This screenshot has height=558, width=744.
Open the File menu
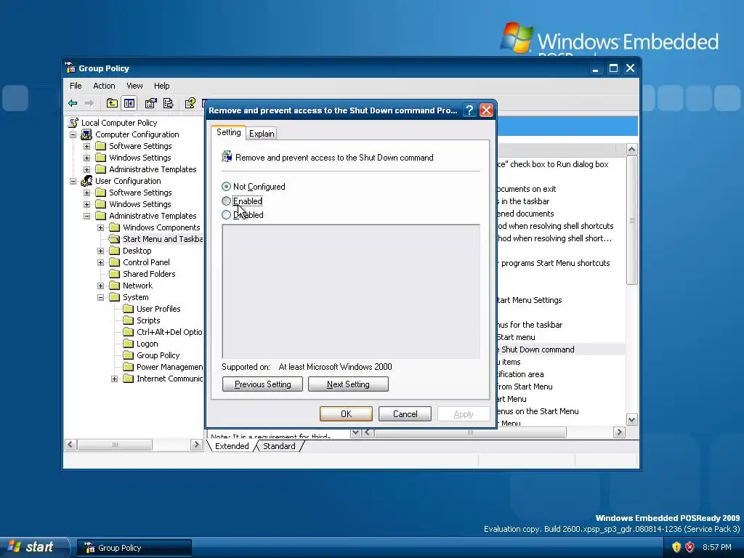(76, 86)
